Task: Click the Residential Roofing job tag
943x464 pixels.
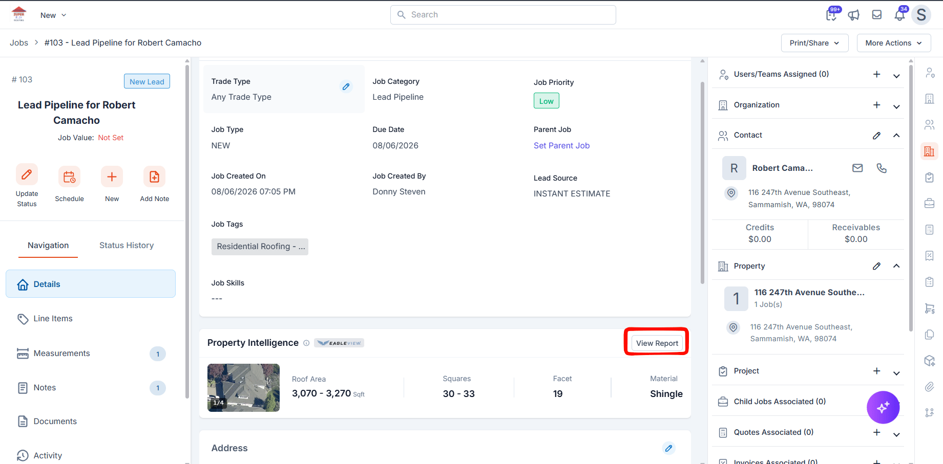Action: [260, 247]
